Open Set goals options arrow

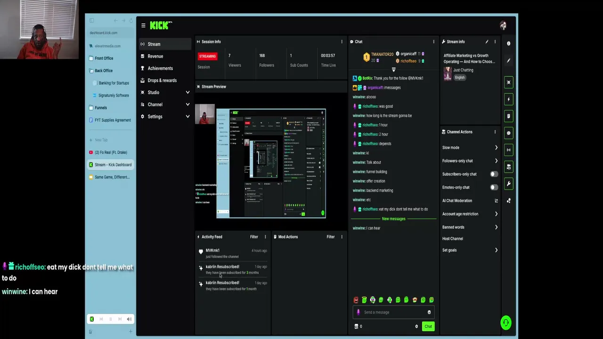[496, 250]
